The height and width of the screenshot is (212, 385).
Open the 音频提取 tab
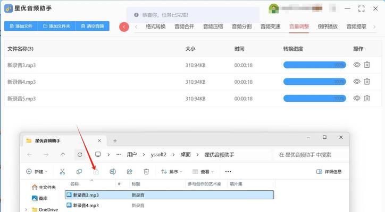(356, 26)
